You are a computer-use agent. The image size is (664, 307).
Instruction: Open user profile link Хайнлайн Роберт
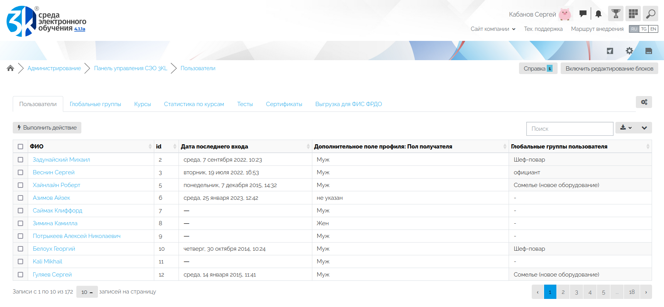point(56,185)
